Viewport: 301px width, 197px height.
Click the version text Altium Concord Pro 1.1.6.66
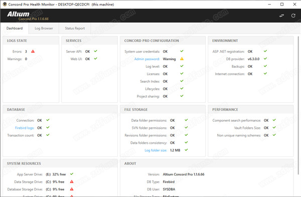coord(184,174)
